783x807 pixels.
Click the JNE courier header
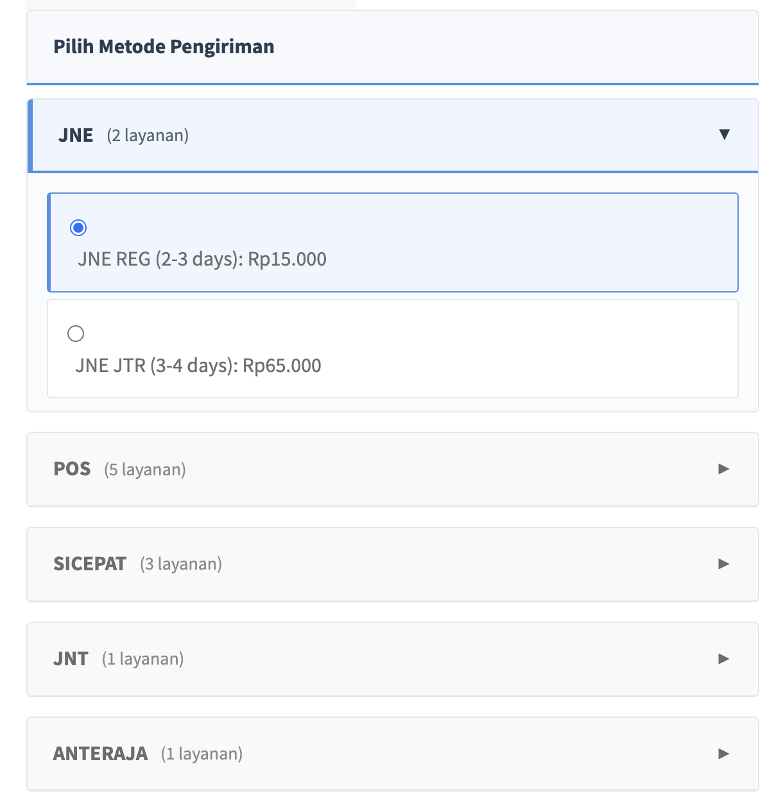pos(76,135)
